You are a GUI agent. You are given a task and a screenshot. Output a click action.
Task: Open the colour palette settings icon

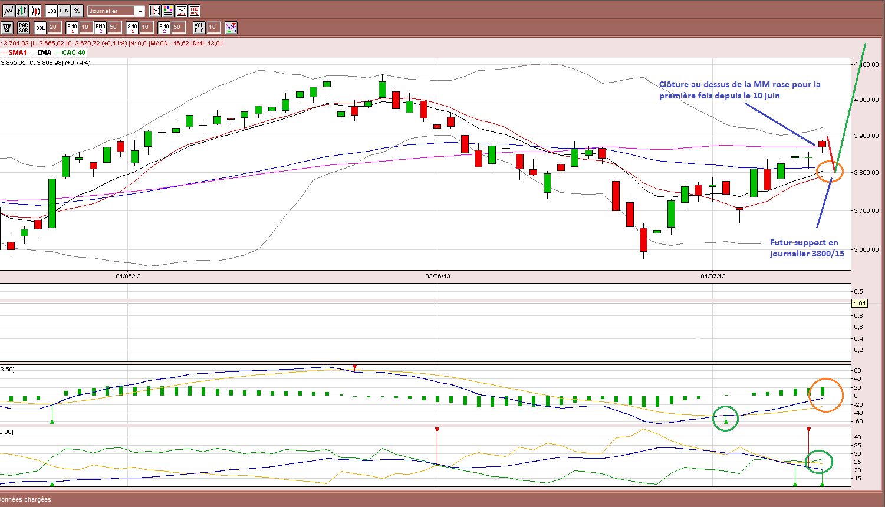168,11
